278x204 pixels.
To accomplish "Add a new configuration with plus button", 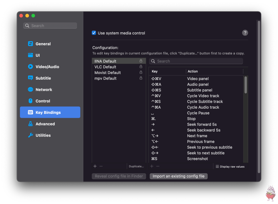I will 95,166.
